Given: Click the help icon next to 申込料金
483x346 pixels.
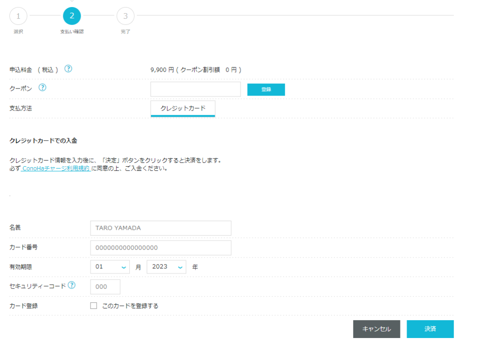Looking at the screenshot, I should 68,69.
